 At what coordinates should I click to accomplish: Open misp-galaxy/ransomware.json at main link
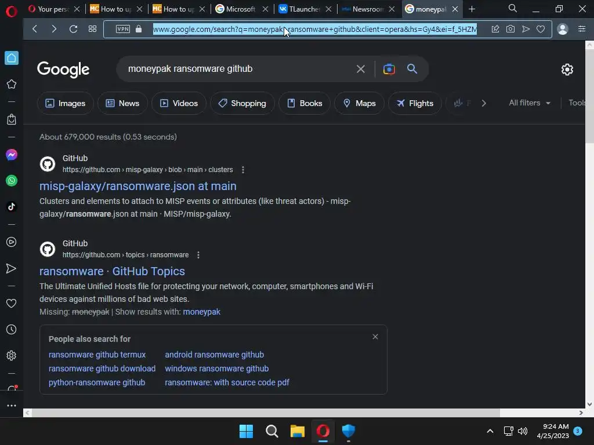pos(138,186)
